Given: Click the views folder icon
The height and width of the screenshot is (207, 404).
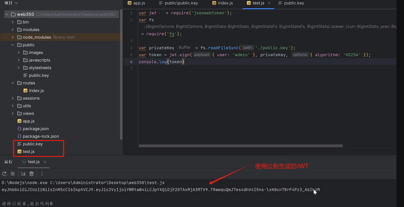Looking at the screenshot, I should (x=19, y=114).
